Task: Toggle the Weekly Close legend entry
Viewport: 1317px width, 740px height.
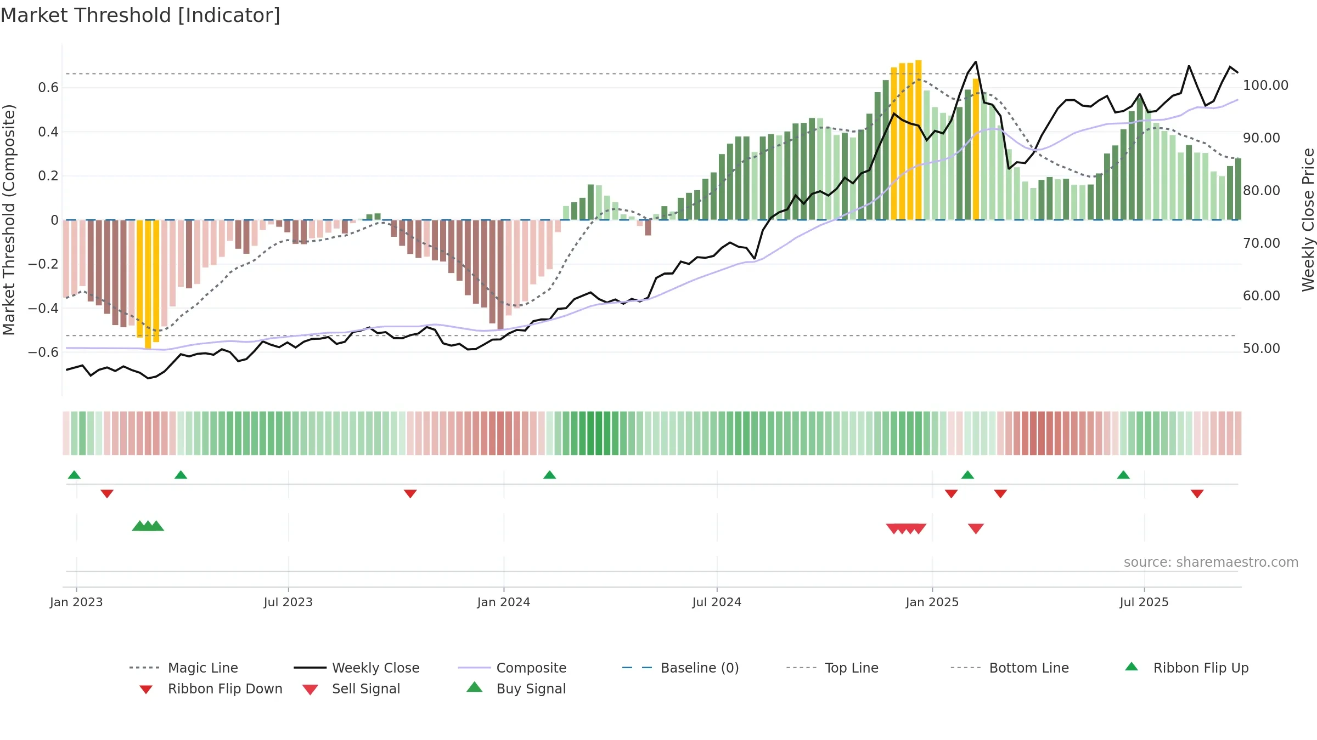Action: click(357, 668)
